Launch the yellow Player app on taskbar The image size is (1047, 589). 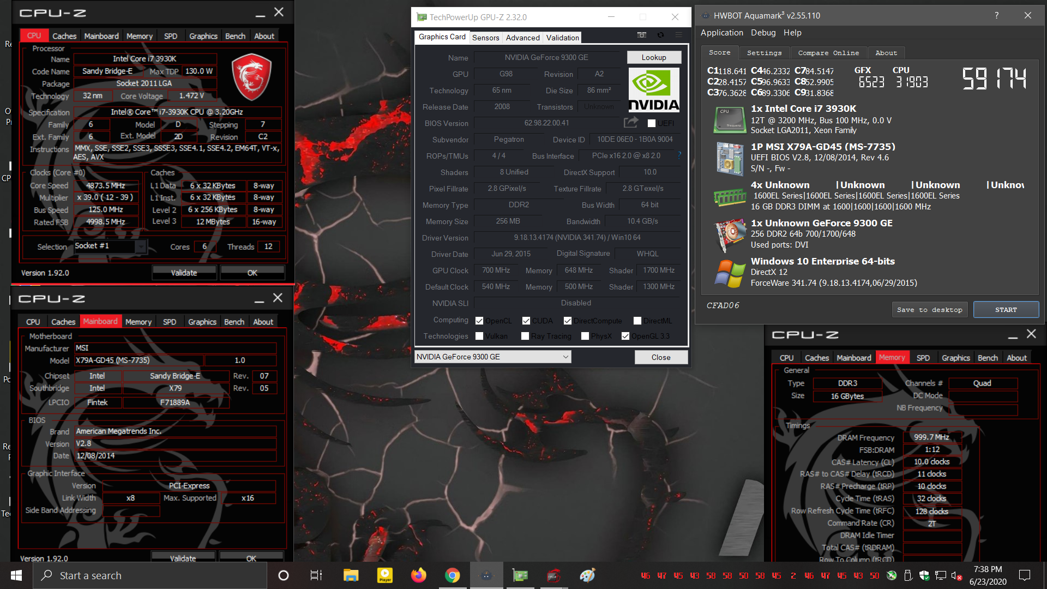click(385, 575)
